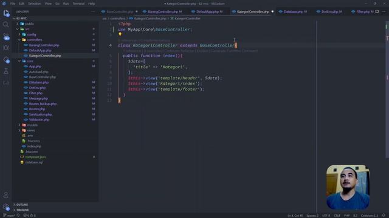Open the Codeium braces icon in activity bar
Viewport: 389px width, 218px height.
point(6,83)
